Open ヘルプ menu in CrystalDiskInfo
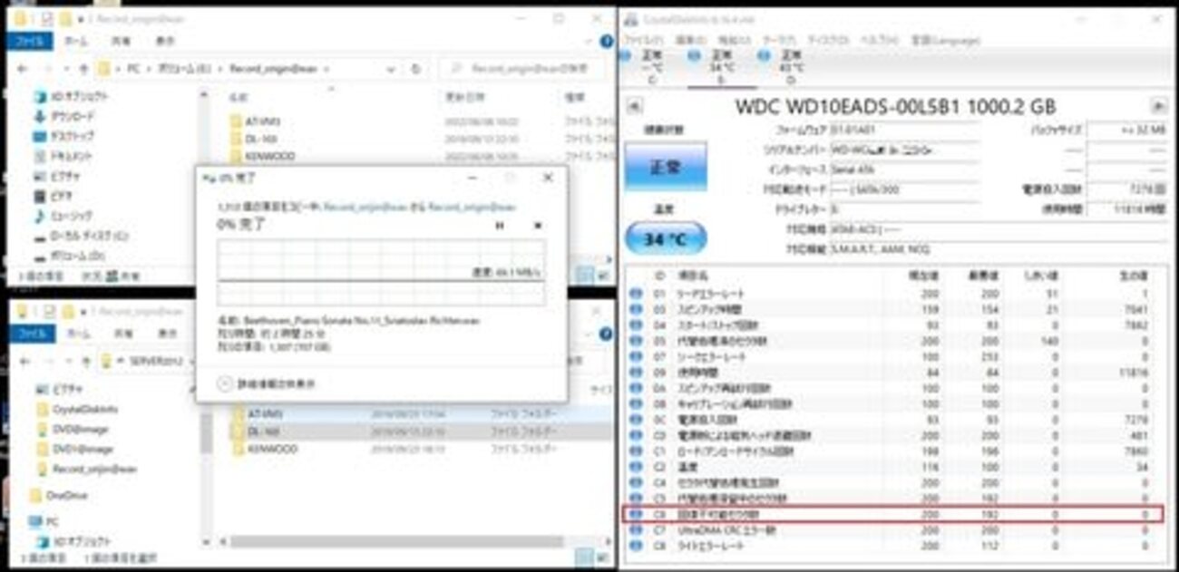The height and width of the screenshot is (572, 1179). pyautogui.click(x=879, y=41)
